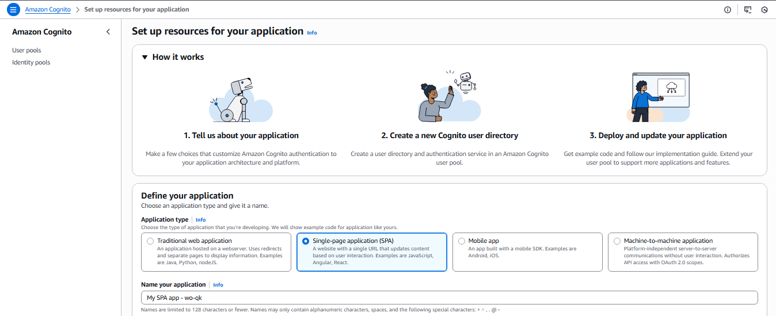Open the hamburger navigation menu
The height and width of the screenshot is (316, 776).
coord(13,10)
